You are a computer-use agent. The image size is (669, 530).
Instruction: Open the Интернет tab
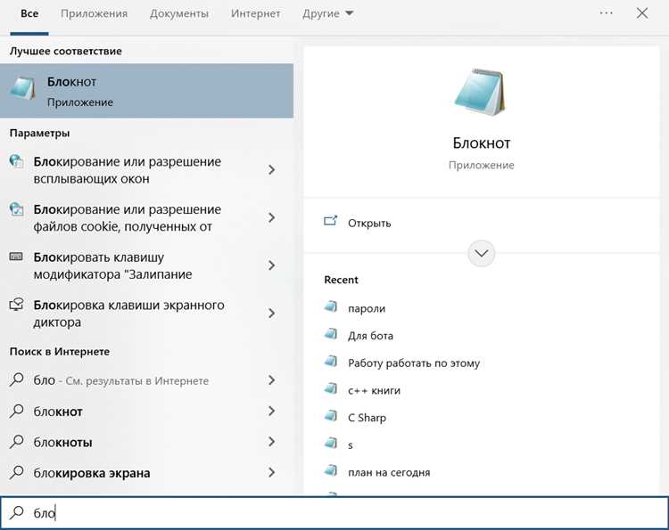point(256,13)
